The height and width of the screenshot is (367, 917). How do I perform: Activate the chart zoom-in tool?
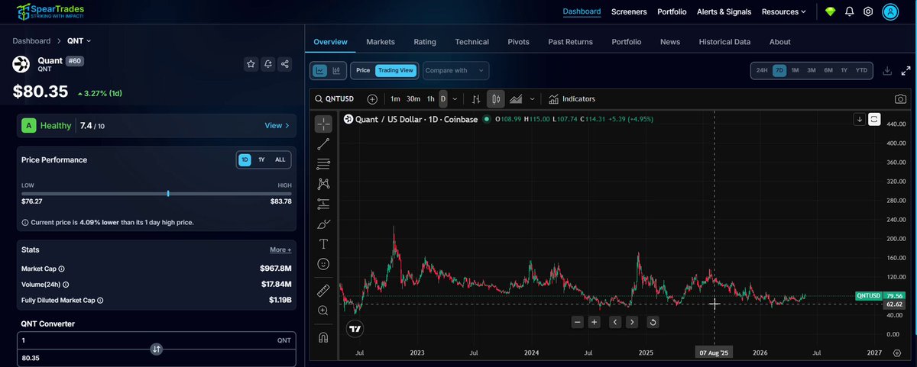tap(323, 310)
